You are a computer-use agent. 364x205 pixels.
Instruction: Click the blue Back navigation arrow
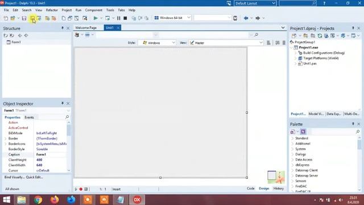click(x=246, y=18)
